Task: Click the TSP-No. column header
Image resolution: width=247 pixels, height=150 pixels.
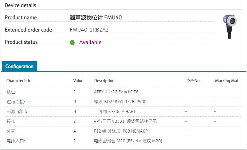Action: click(x=193, y=81)
